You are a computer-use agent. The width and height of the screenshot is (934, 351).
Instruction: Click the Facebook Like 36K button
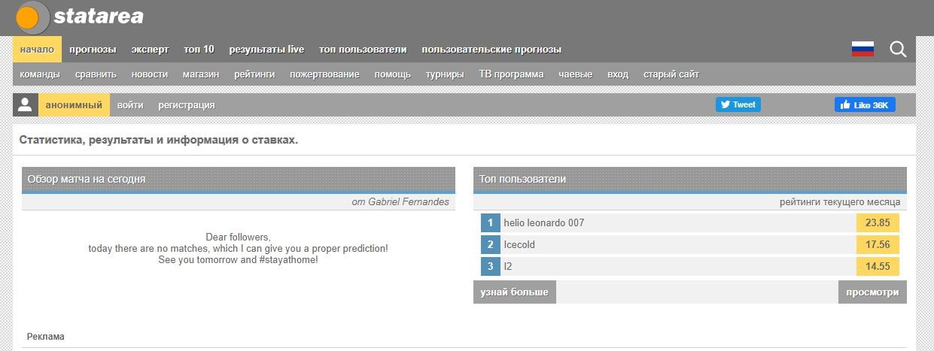pyautogui.click(x=865, y=105)
